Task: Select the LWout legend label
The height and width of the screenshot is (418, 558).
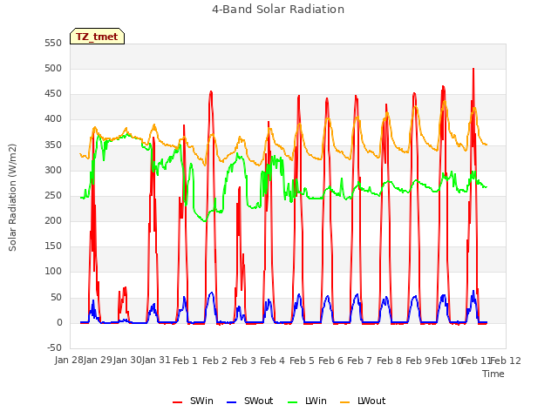Action: point(371,401)
